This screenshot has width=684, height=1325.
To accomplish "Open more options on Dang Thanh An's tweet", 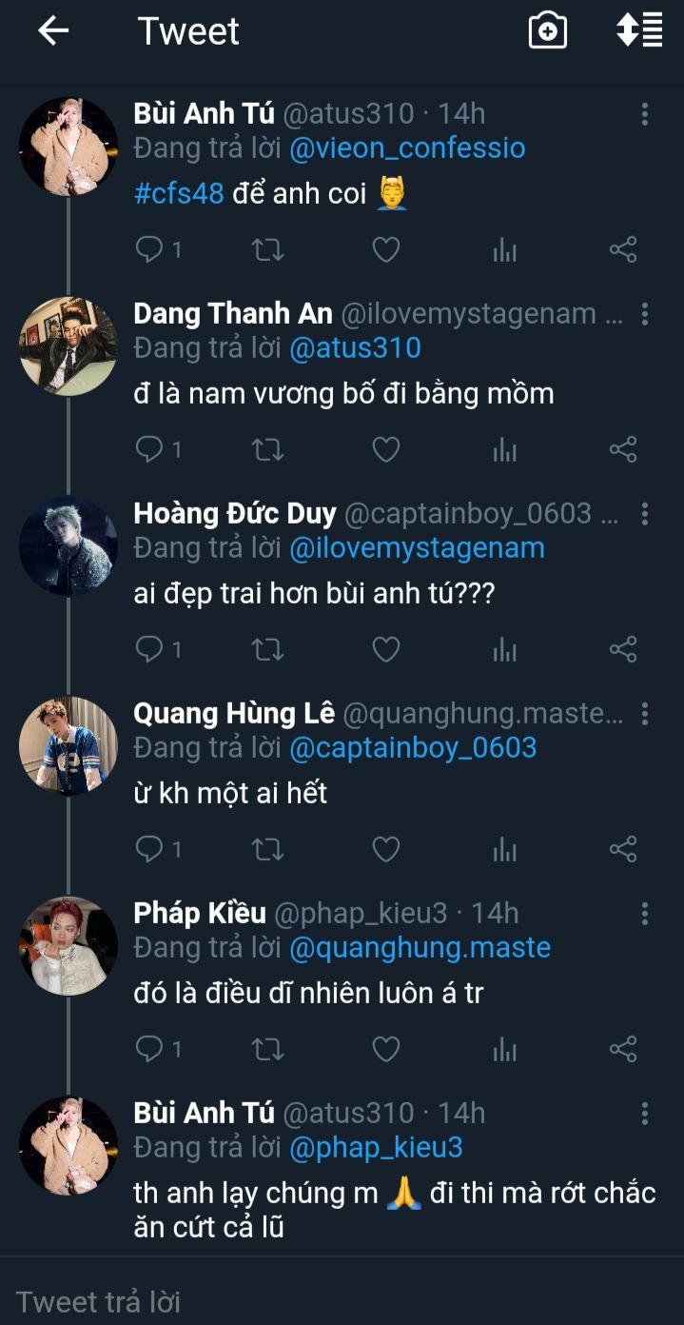I will (x=645, y=314).
